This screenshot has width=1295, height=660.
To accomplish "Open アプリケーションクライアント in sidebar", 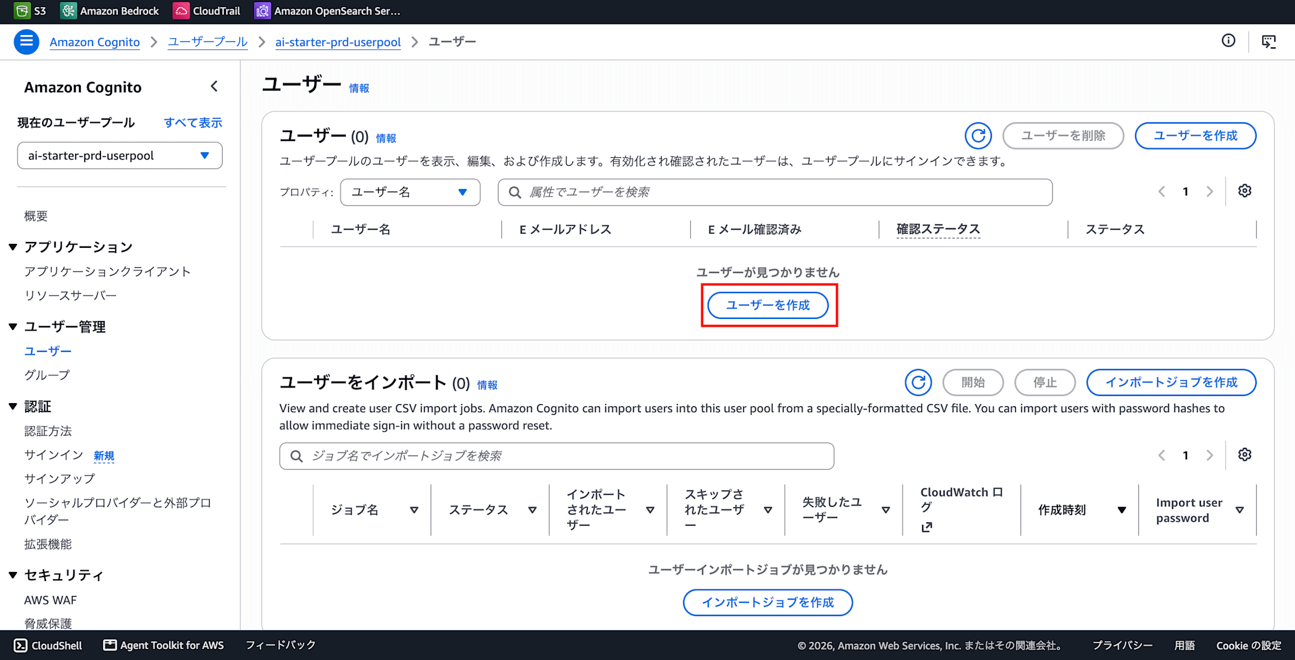I will pyautogui.click(x=107, y=271).
